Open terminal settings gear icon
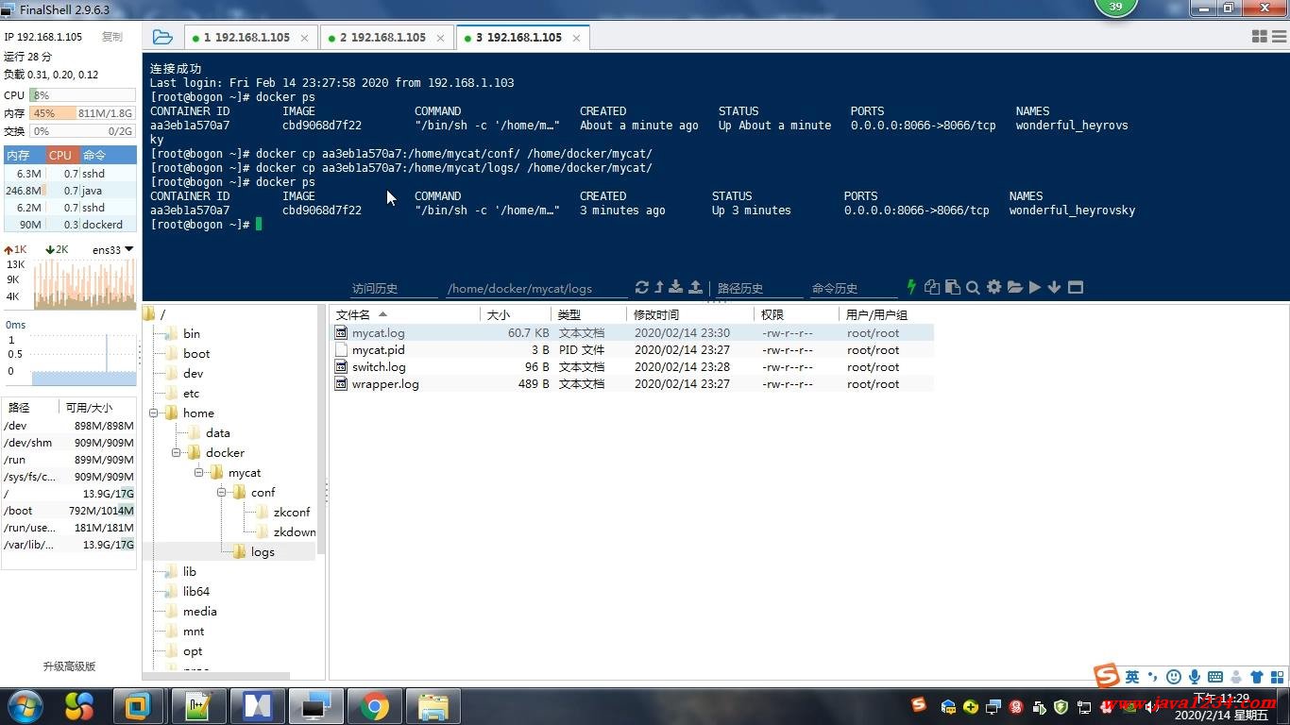1290x725 pixels. click(x=994, y=287)
